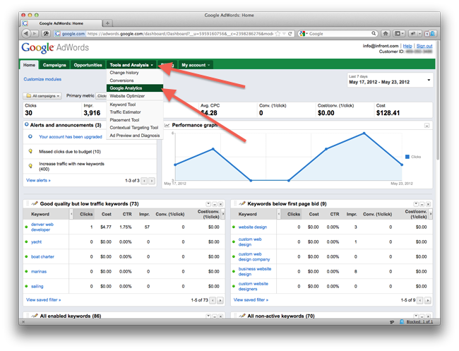
Task: Previous page of 1-5 of 73 keywords
Action: [x=213, y=300]
